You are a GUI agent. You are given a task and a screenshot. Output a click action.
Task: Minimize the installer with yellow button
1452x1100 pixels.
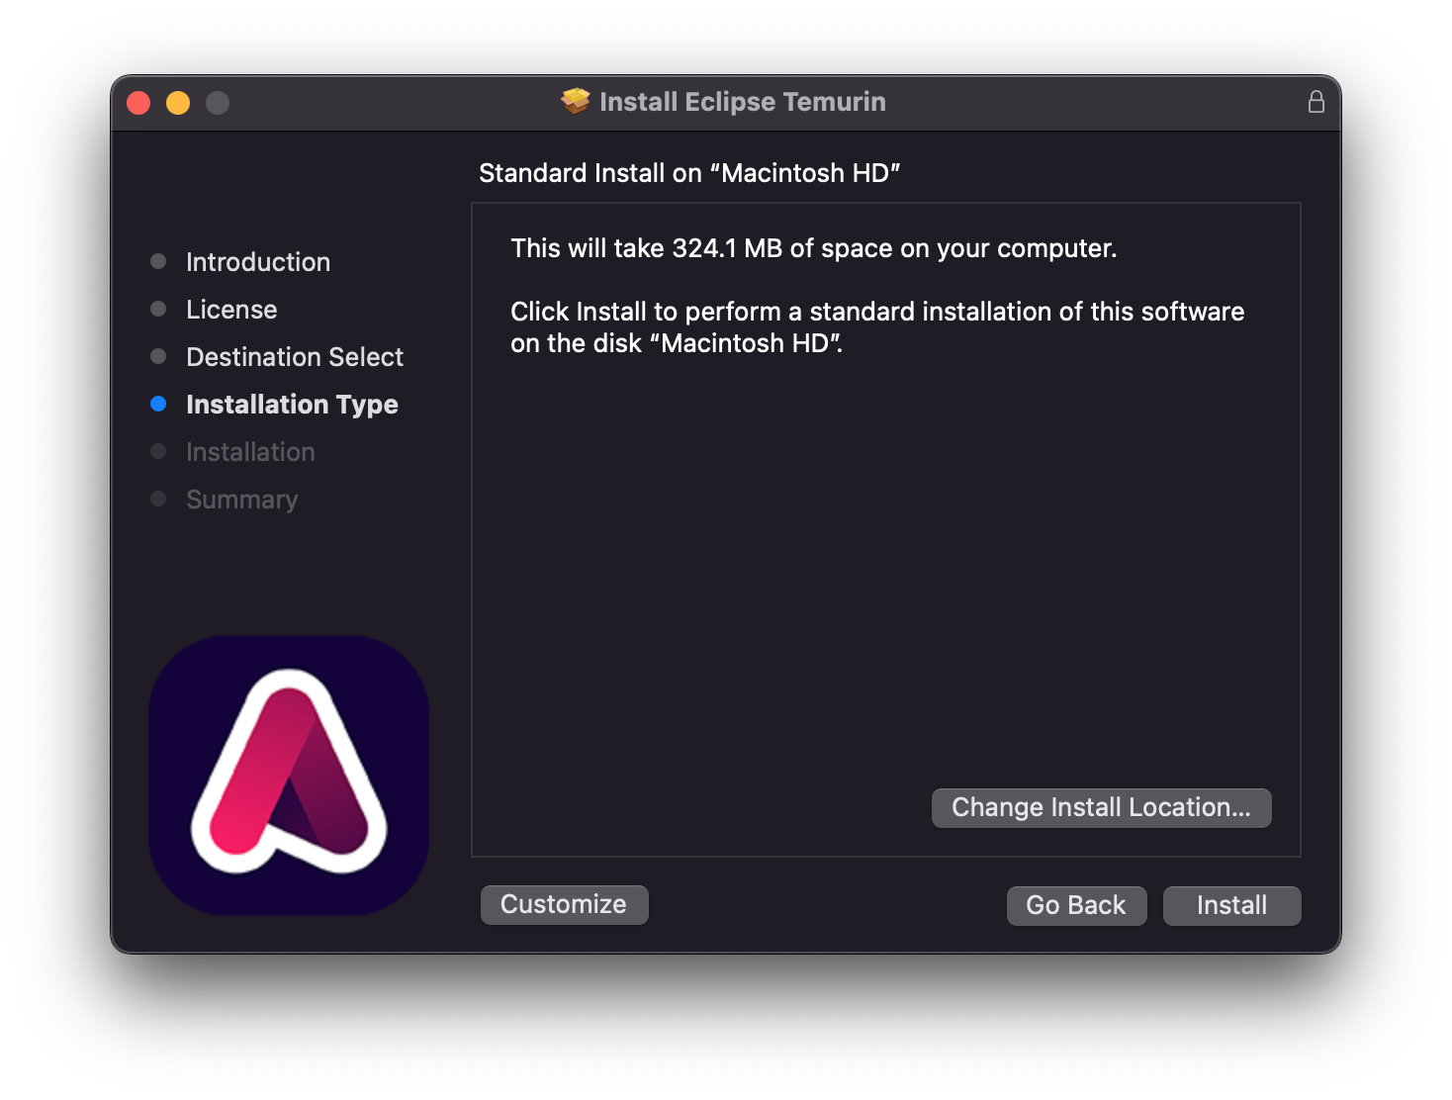click(178, 103)
